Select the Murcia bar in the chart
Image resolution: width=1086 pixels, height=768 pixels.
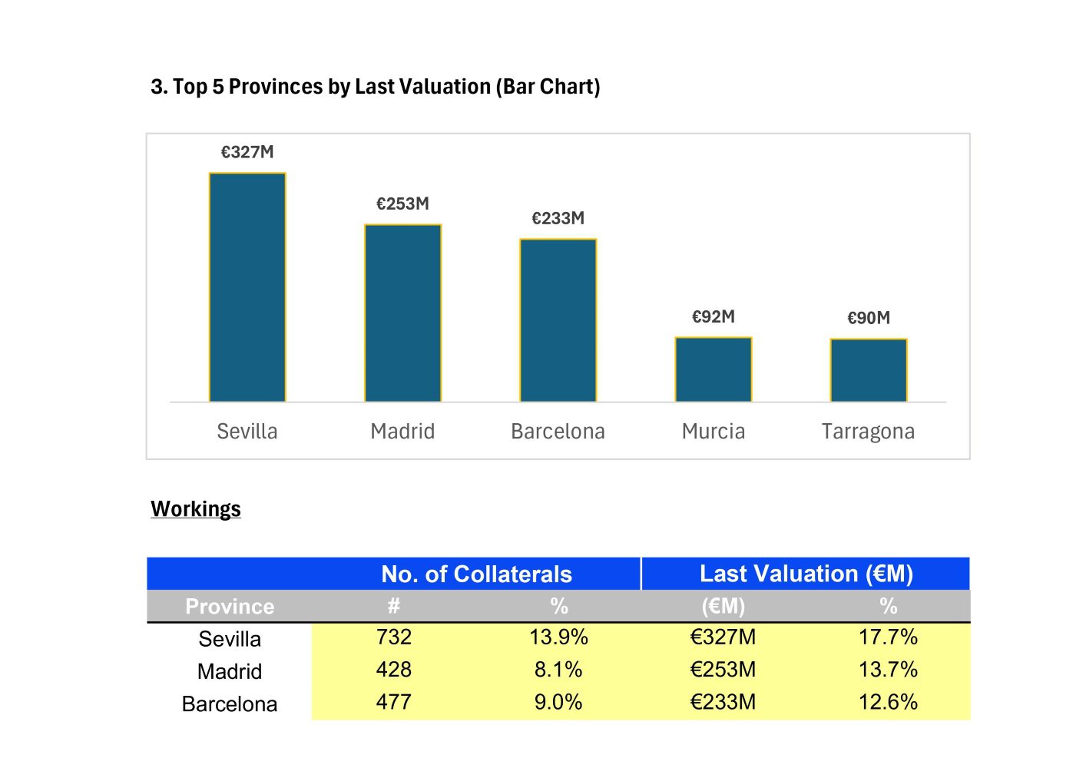pyautogui.click(x=713, y=369)
